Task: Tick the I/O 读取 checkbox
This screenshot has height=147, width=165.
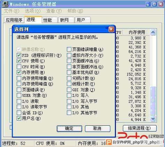Action: [19, 101]
